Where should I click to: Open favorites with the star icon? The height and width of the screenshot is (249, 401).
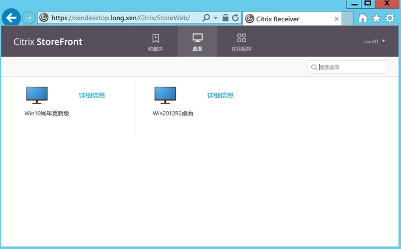(376, 18)
